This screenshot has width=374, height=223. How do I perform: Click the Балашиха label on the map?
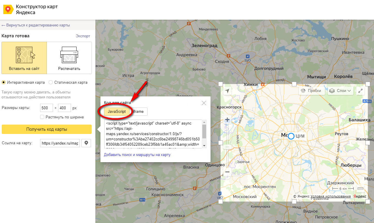pyautogui.click(x=359, y=120)
